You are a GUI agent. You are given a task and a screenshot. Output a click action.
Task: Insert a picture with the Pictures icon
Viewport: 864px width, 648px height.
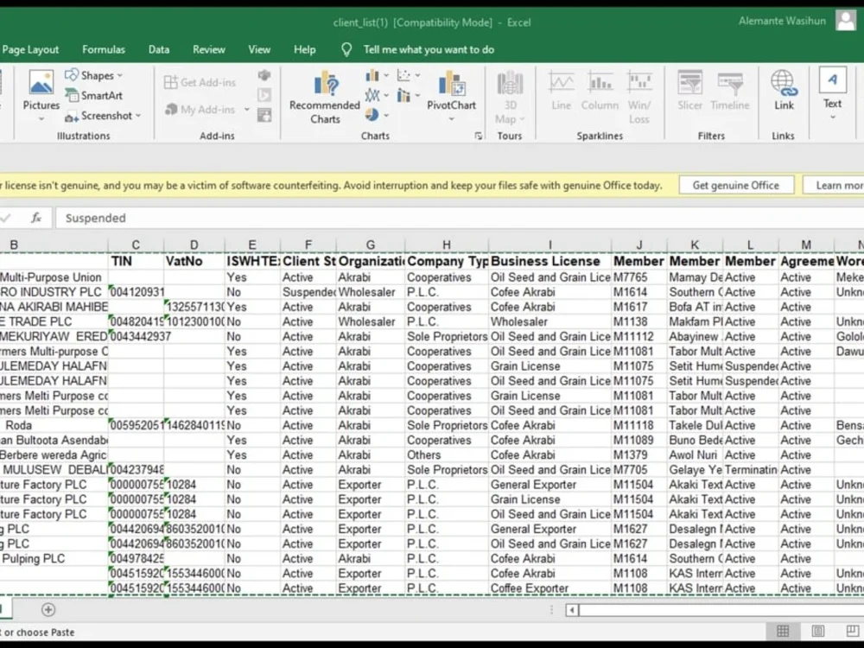(x=41, y=84)
